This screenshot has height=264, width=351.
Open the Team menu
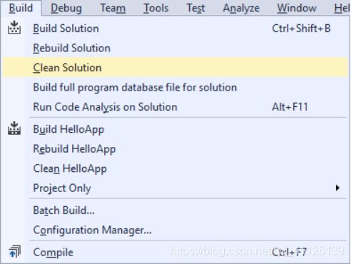(113, 8)
